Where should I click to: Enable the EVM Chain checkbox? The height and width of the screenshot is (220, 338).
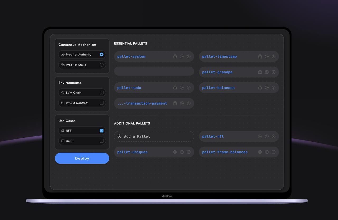point(101,93)
